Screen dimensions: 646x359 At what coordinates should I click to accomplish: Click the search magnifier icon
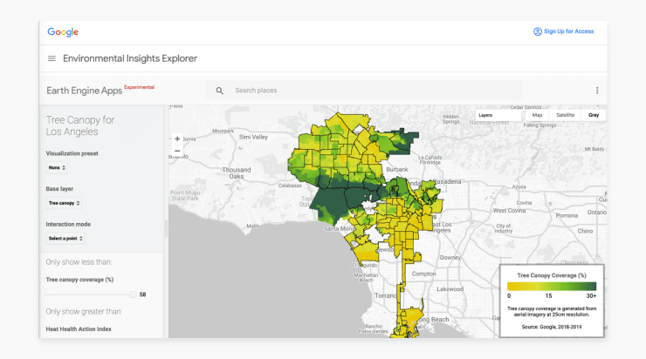pyautogui.click(x=220, y=91)
